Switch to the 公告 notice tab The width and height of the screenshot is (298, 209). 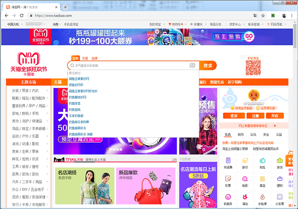228,135
